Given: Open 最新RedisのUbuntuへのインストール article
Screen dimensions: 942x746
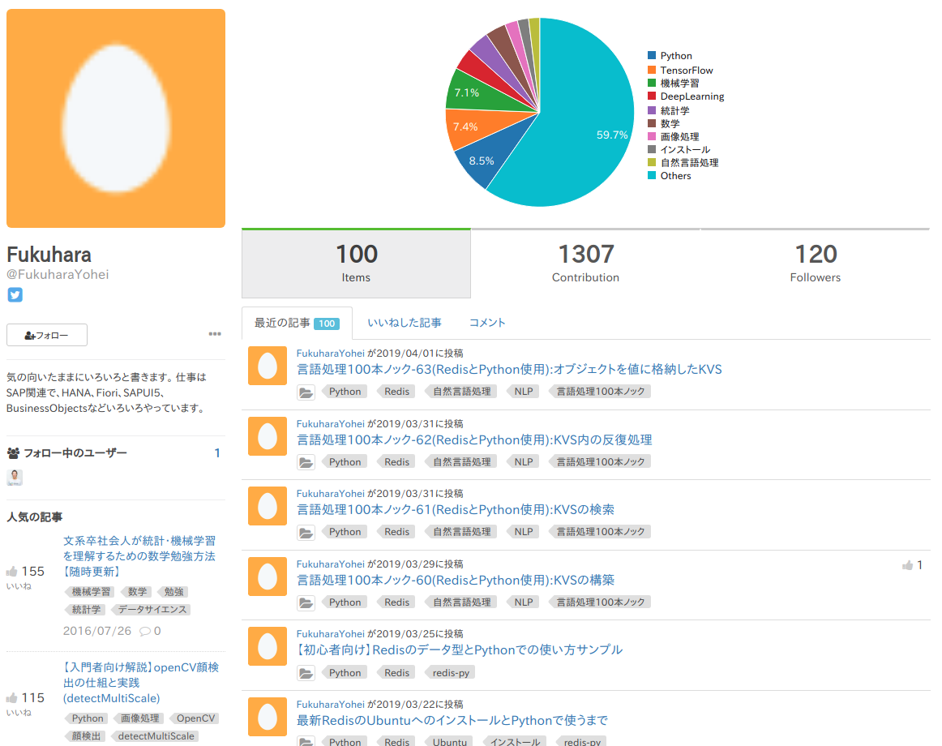Looking at the screenshot, I should [452, 720].
